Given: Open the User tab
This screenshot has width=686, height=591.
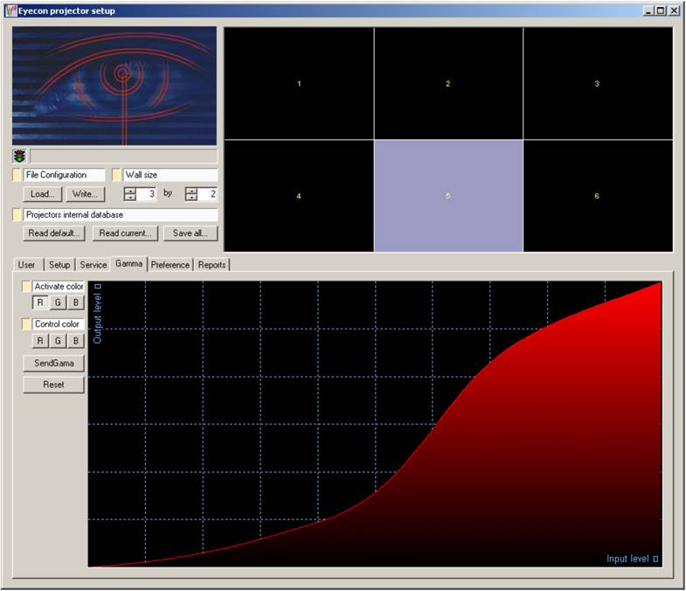Looking at the screenshot, I should point(27,265).
